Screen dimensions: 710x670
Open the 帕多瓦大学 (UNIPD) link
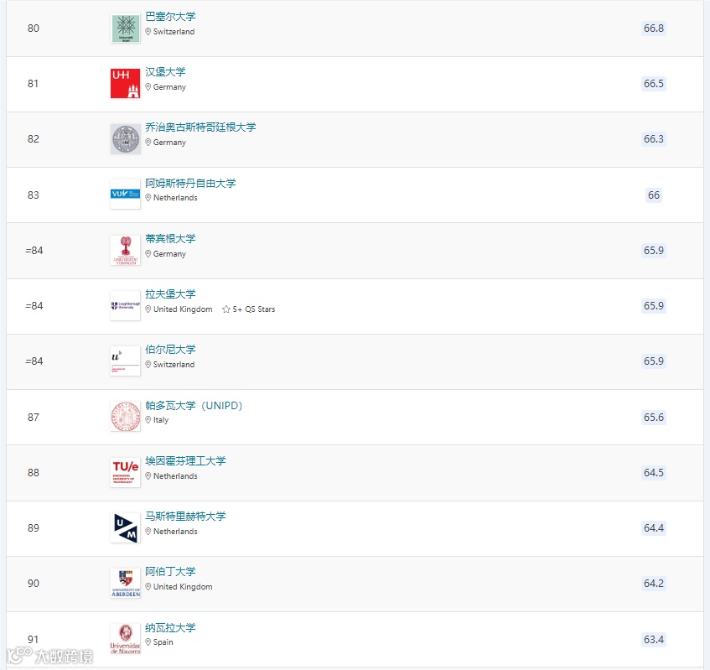click(194, 406)
